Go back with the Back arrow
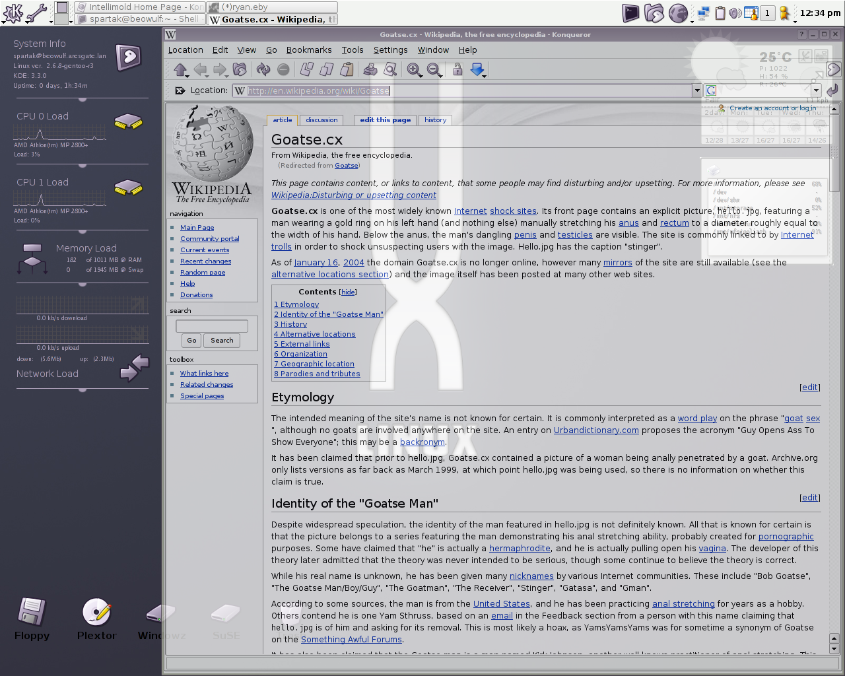 (200, 69)
